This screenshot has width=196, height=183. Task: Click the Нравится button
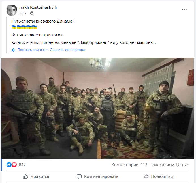(x=36, y=176)
